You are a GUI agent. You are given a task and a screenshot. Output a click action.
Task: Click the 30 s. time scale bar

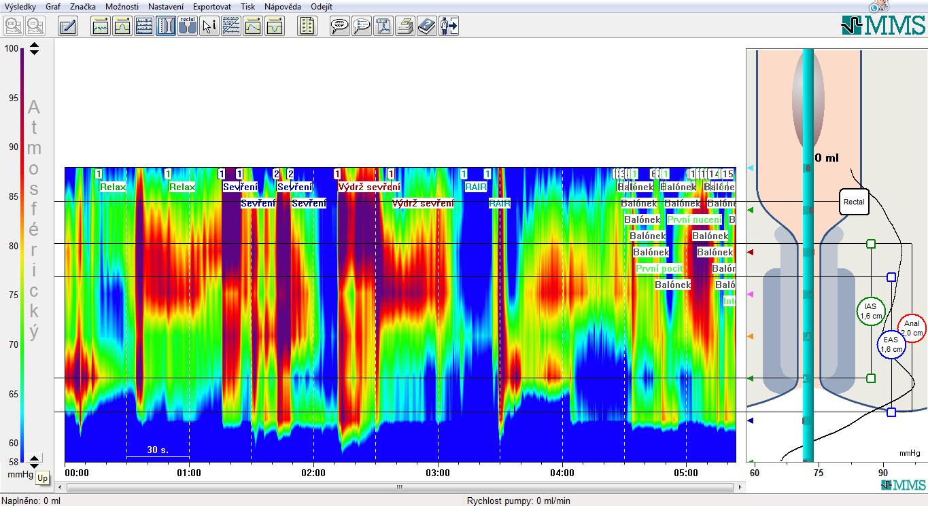tap(158, 451)
